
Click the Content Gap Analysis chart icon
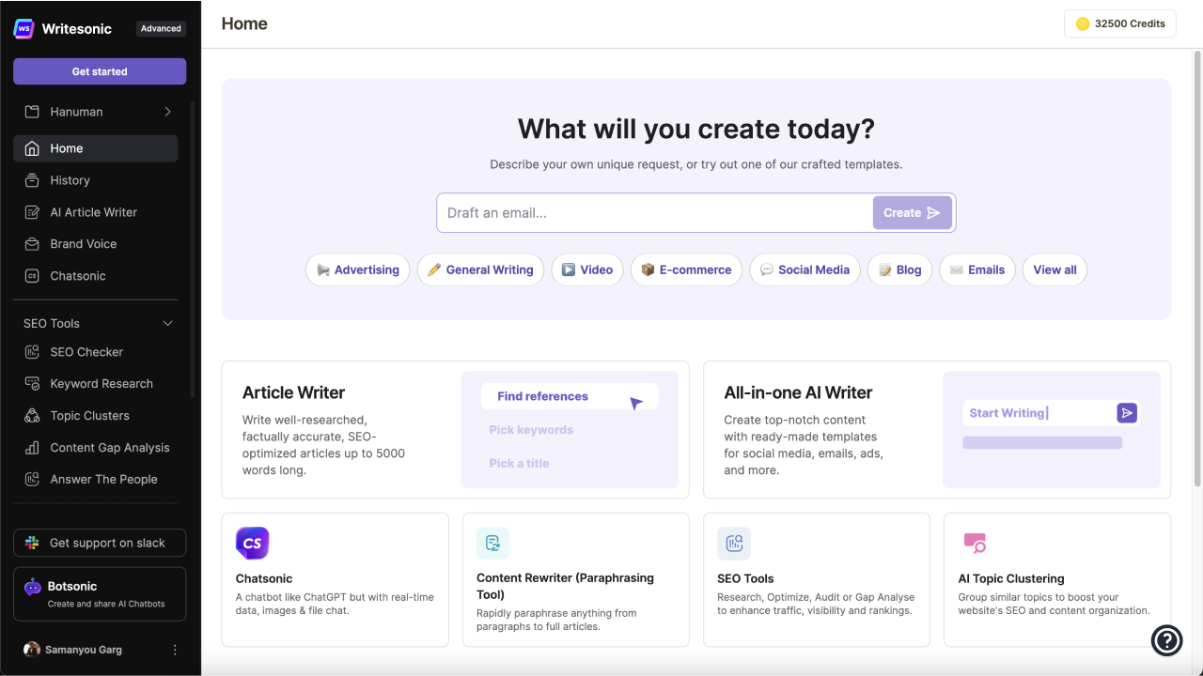click(x=32, y=448)
